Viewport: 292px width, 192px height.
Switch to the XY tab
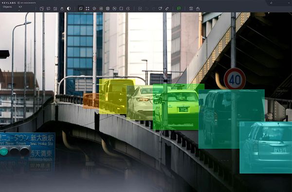click(20, 7)
